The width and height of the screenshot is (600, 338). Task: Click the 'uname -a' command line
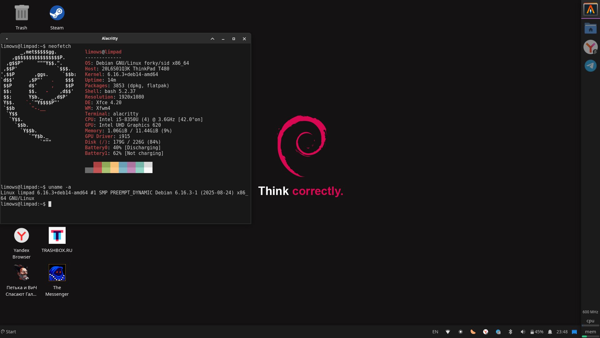[36, 187]
